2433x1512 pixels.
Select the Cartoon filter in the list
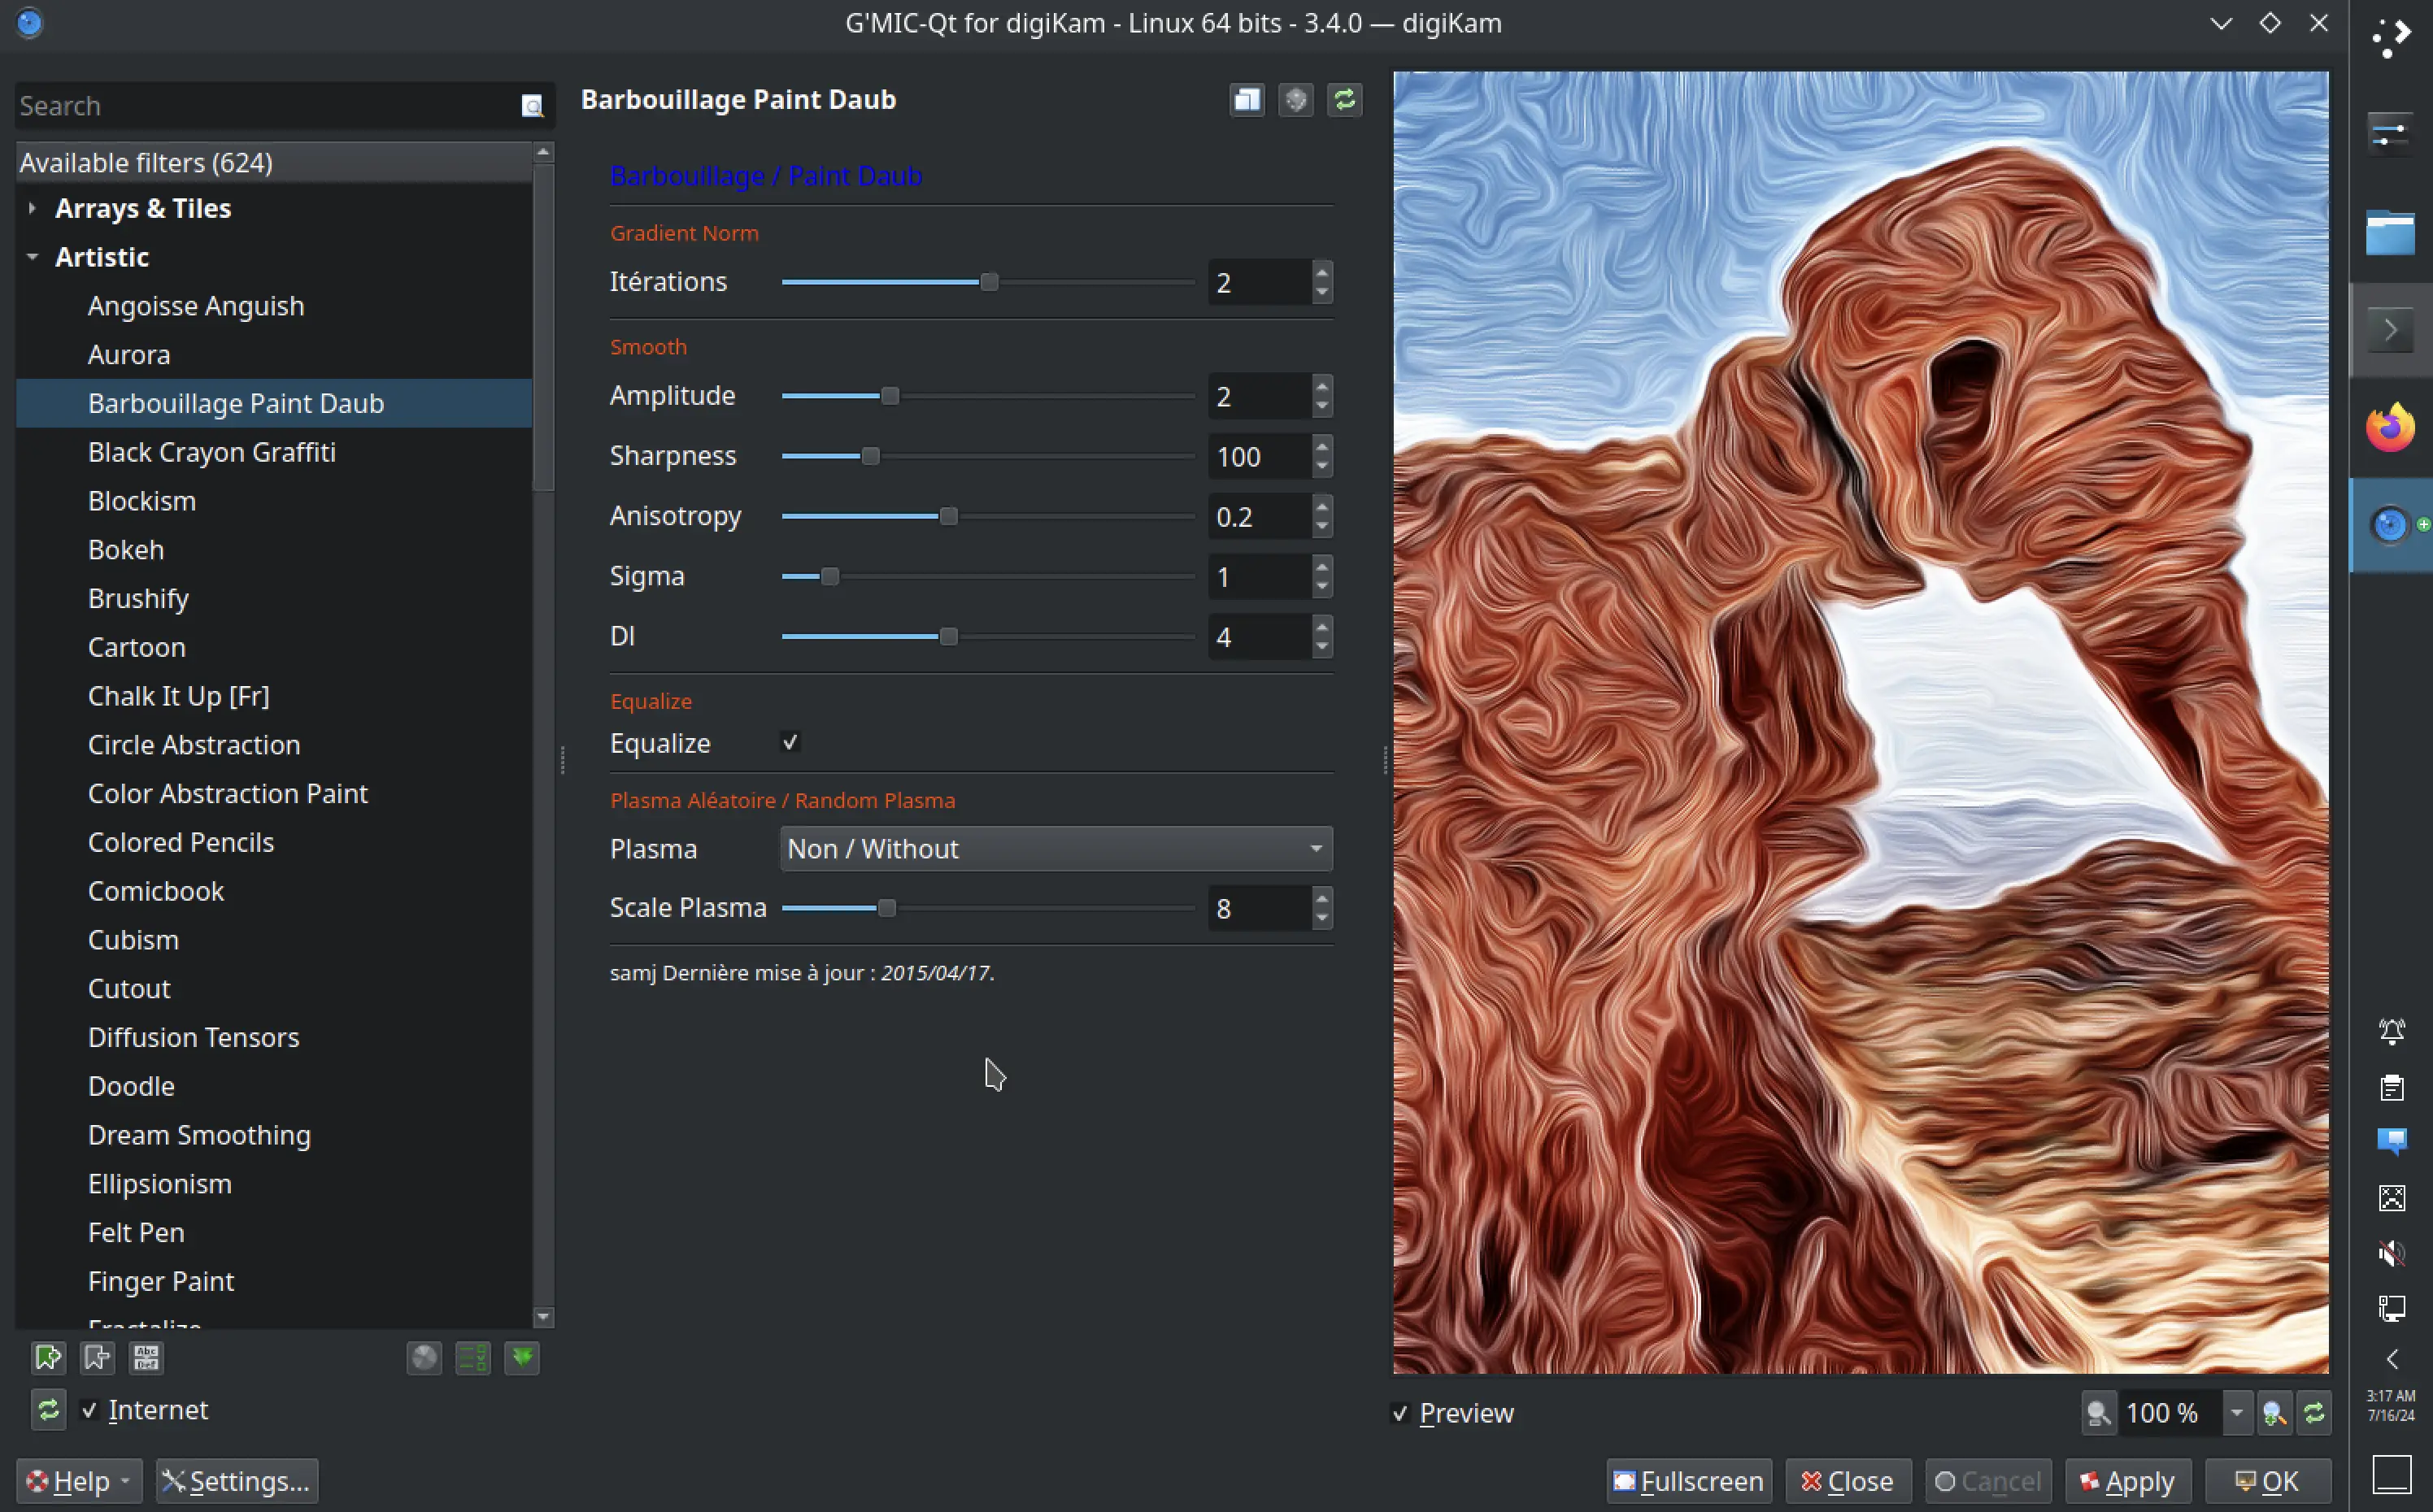[137, 647]
